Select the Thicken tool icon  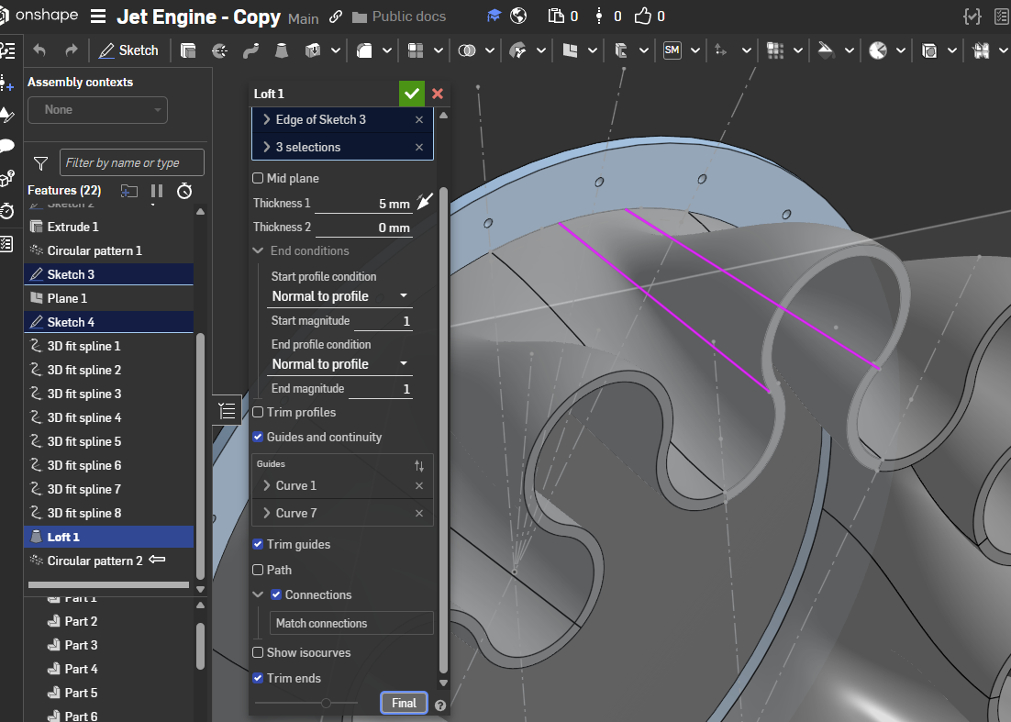pyautogui.click(x=313, y=50)
